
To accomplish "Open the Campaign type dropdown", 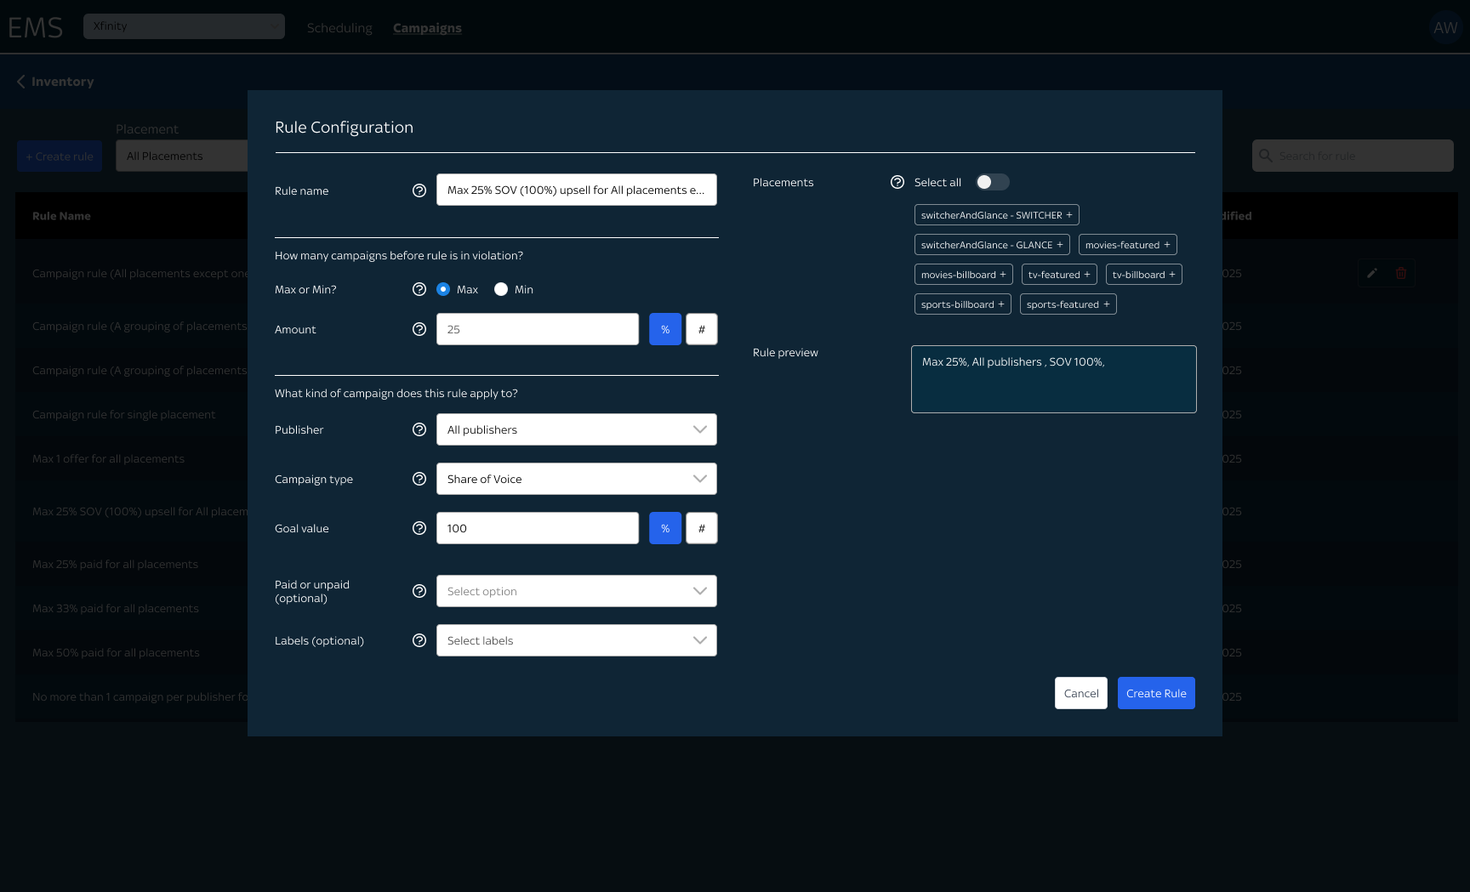I will tap(577, 479).
